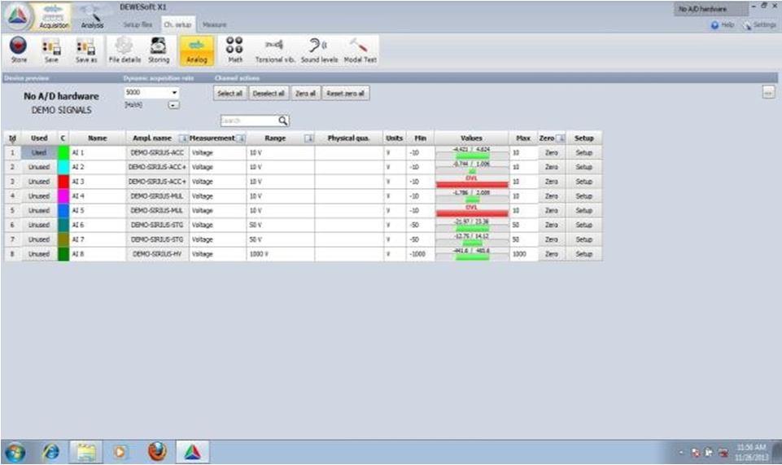
Task: Click the 1000 V range cell
Action: coord(280,254)
